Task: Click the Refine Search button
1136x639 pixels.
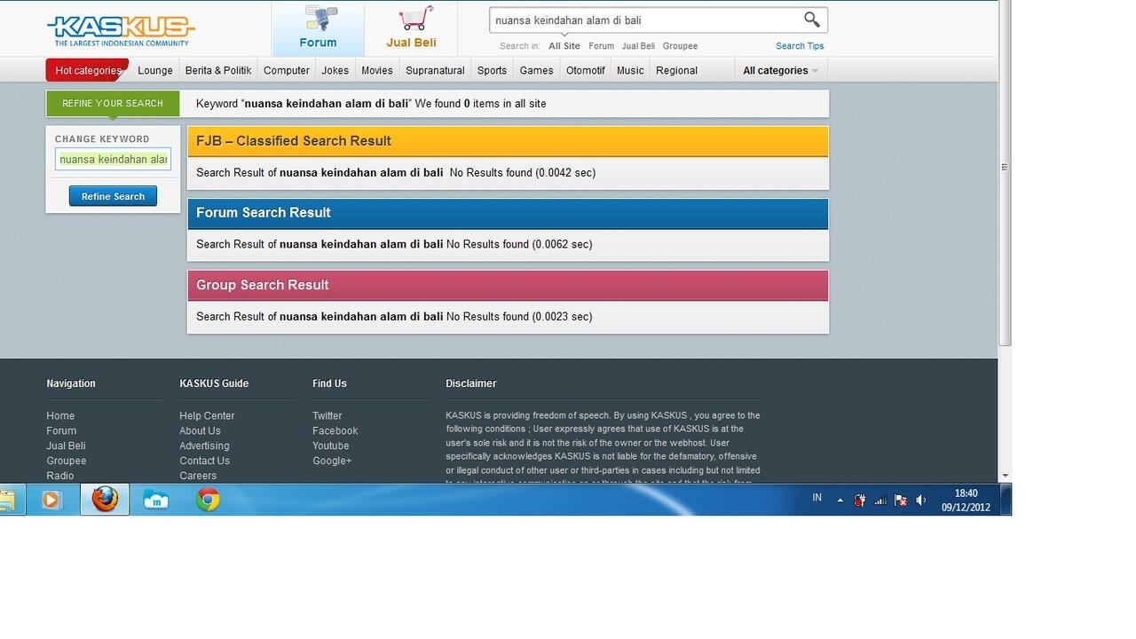Action: [113, 196]
